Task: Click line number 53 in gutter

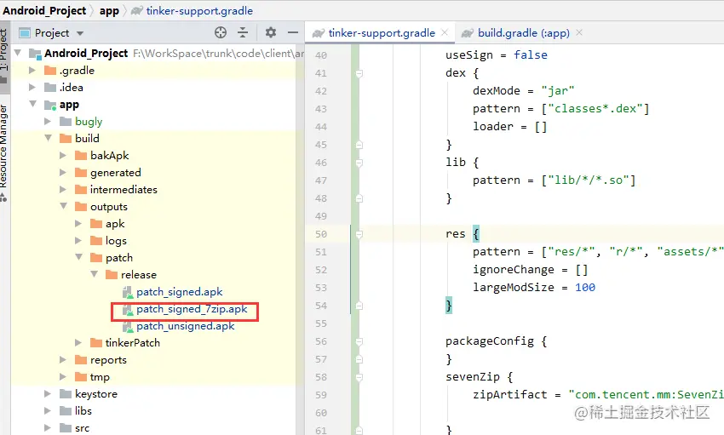Action: pos(321,288)
